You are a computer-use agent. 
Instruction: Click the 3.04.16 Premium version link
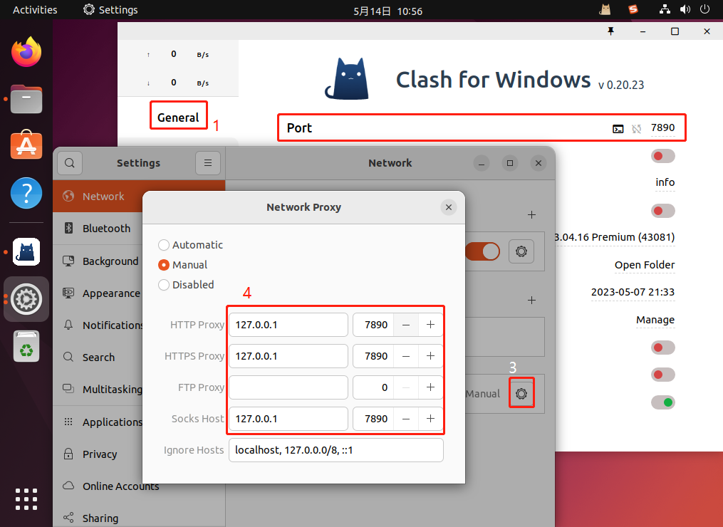[615, 237]
